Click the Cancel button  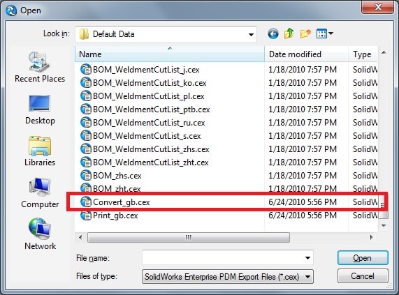pyautogui.click(x=363, y=276)
